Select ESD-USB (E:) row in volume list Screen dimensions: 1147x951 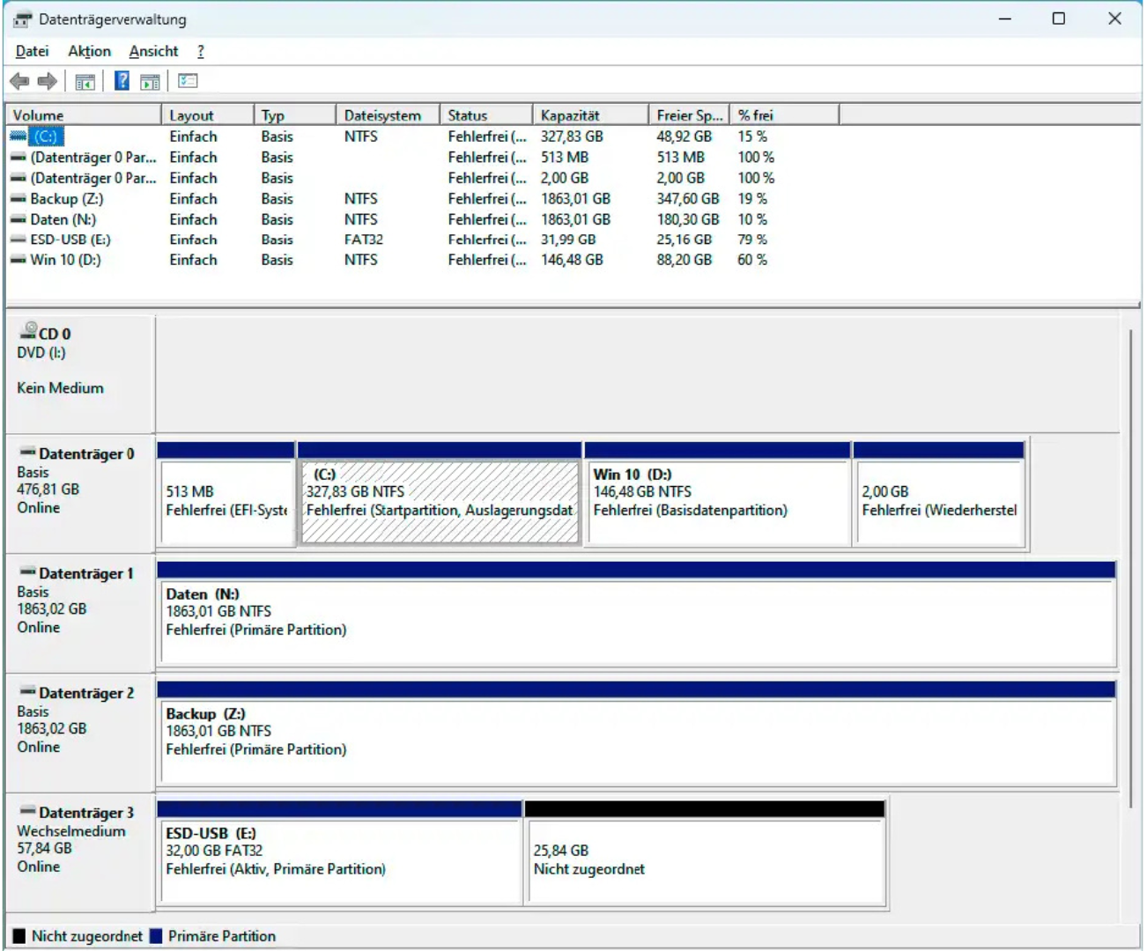pyautogui.click(x=70, y=240)
